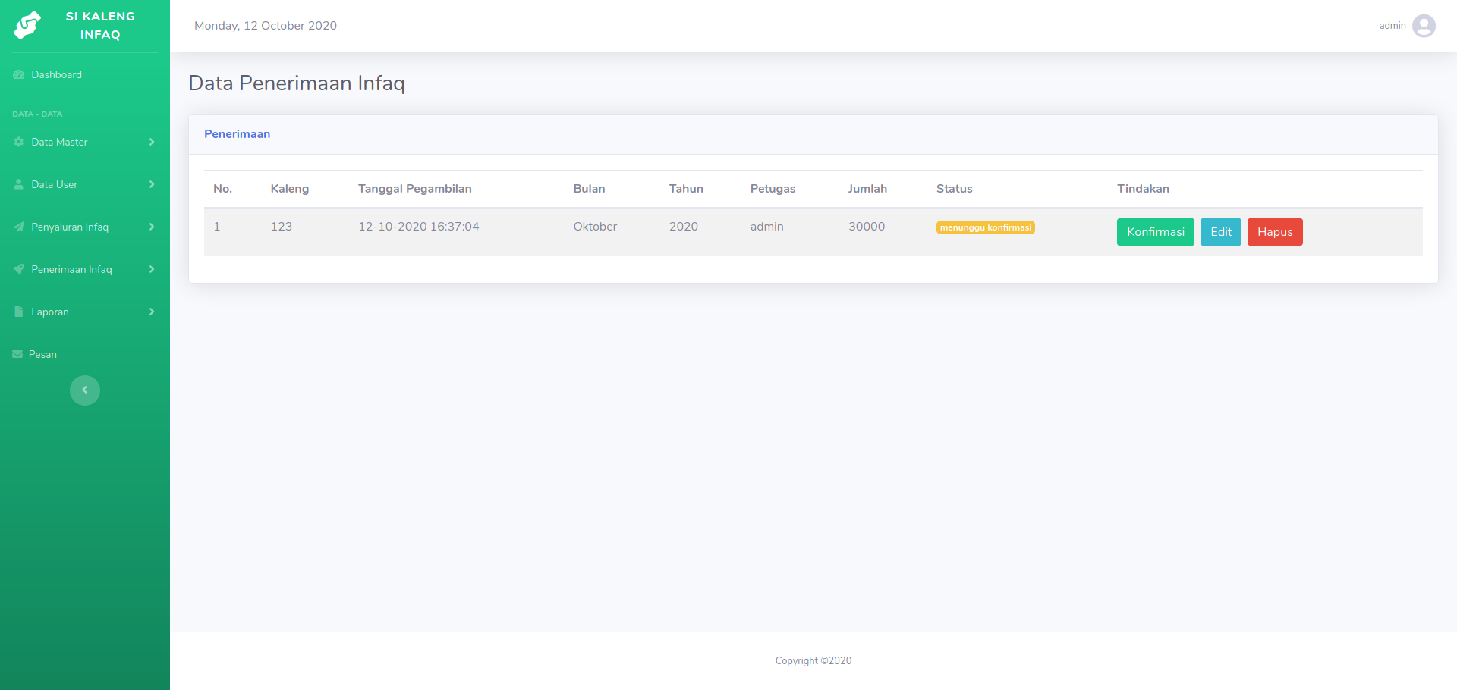Expand the Data Master submenu chevron
The image size is (1457, 690).
(x=151, y=142)
